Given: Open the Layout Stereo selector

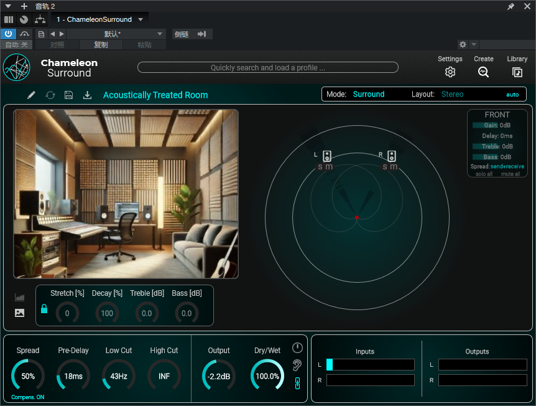Looking at the screenshot, I should pos(452,94).
